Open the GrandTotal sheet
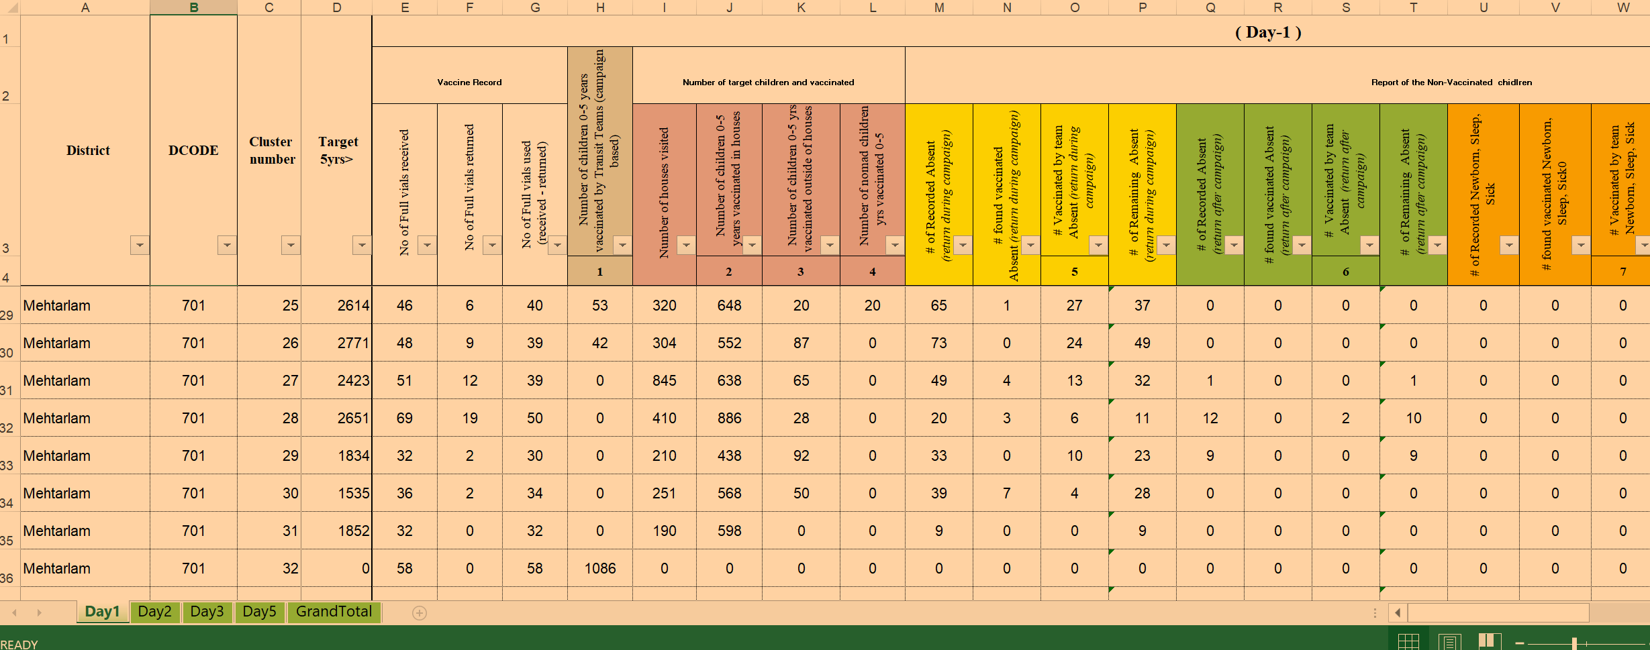Image resolution: width=1650 pixels, height=650 pixels. click(x=334, y=612)
